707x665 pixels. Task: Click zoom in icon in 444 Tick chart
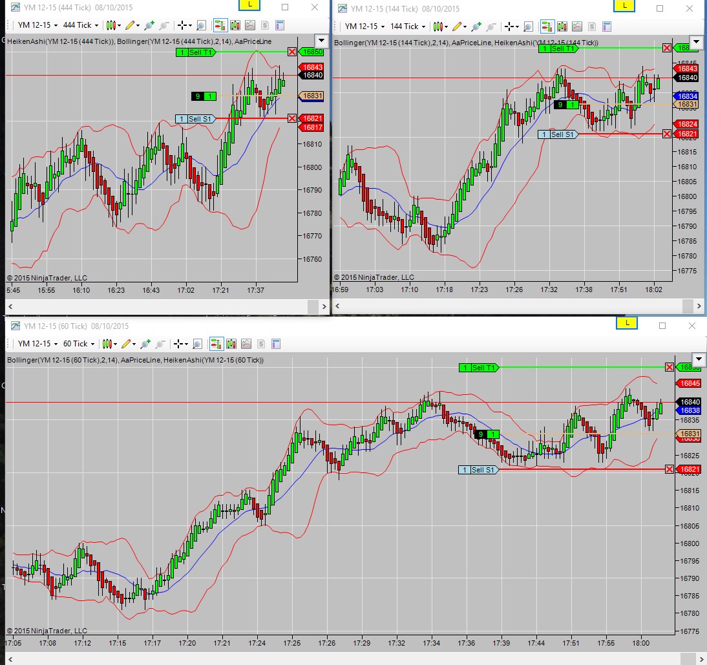pos(149,25)
